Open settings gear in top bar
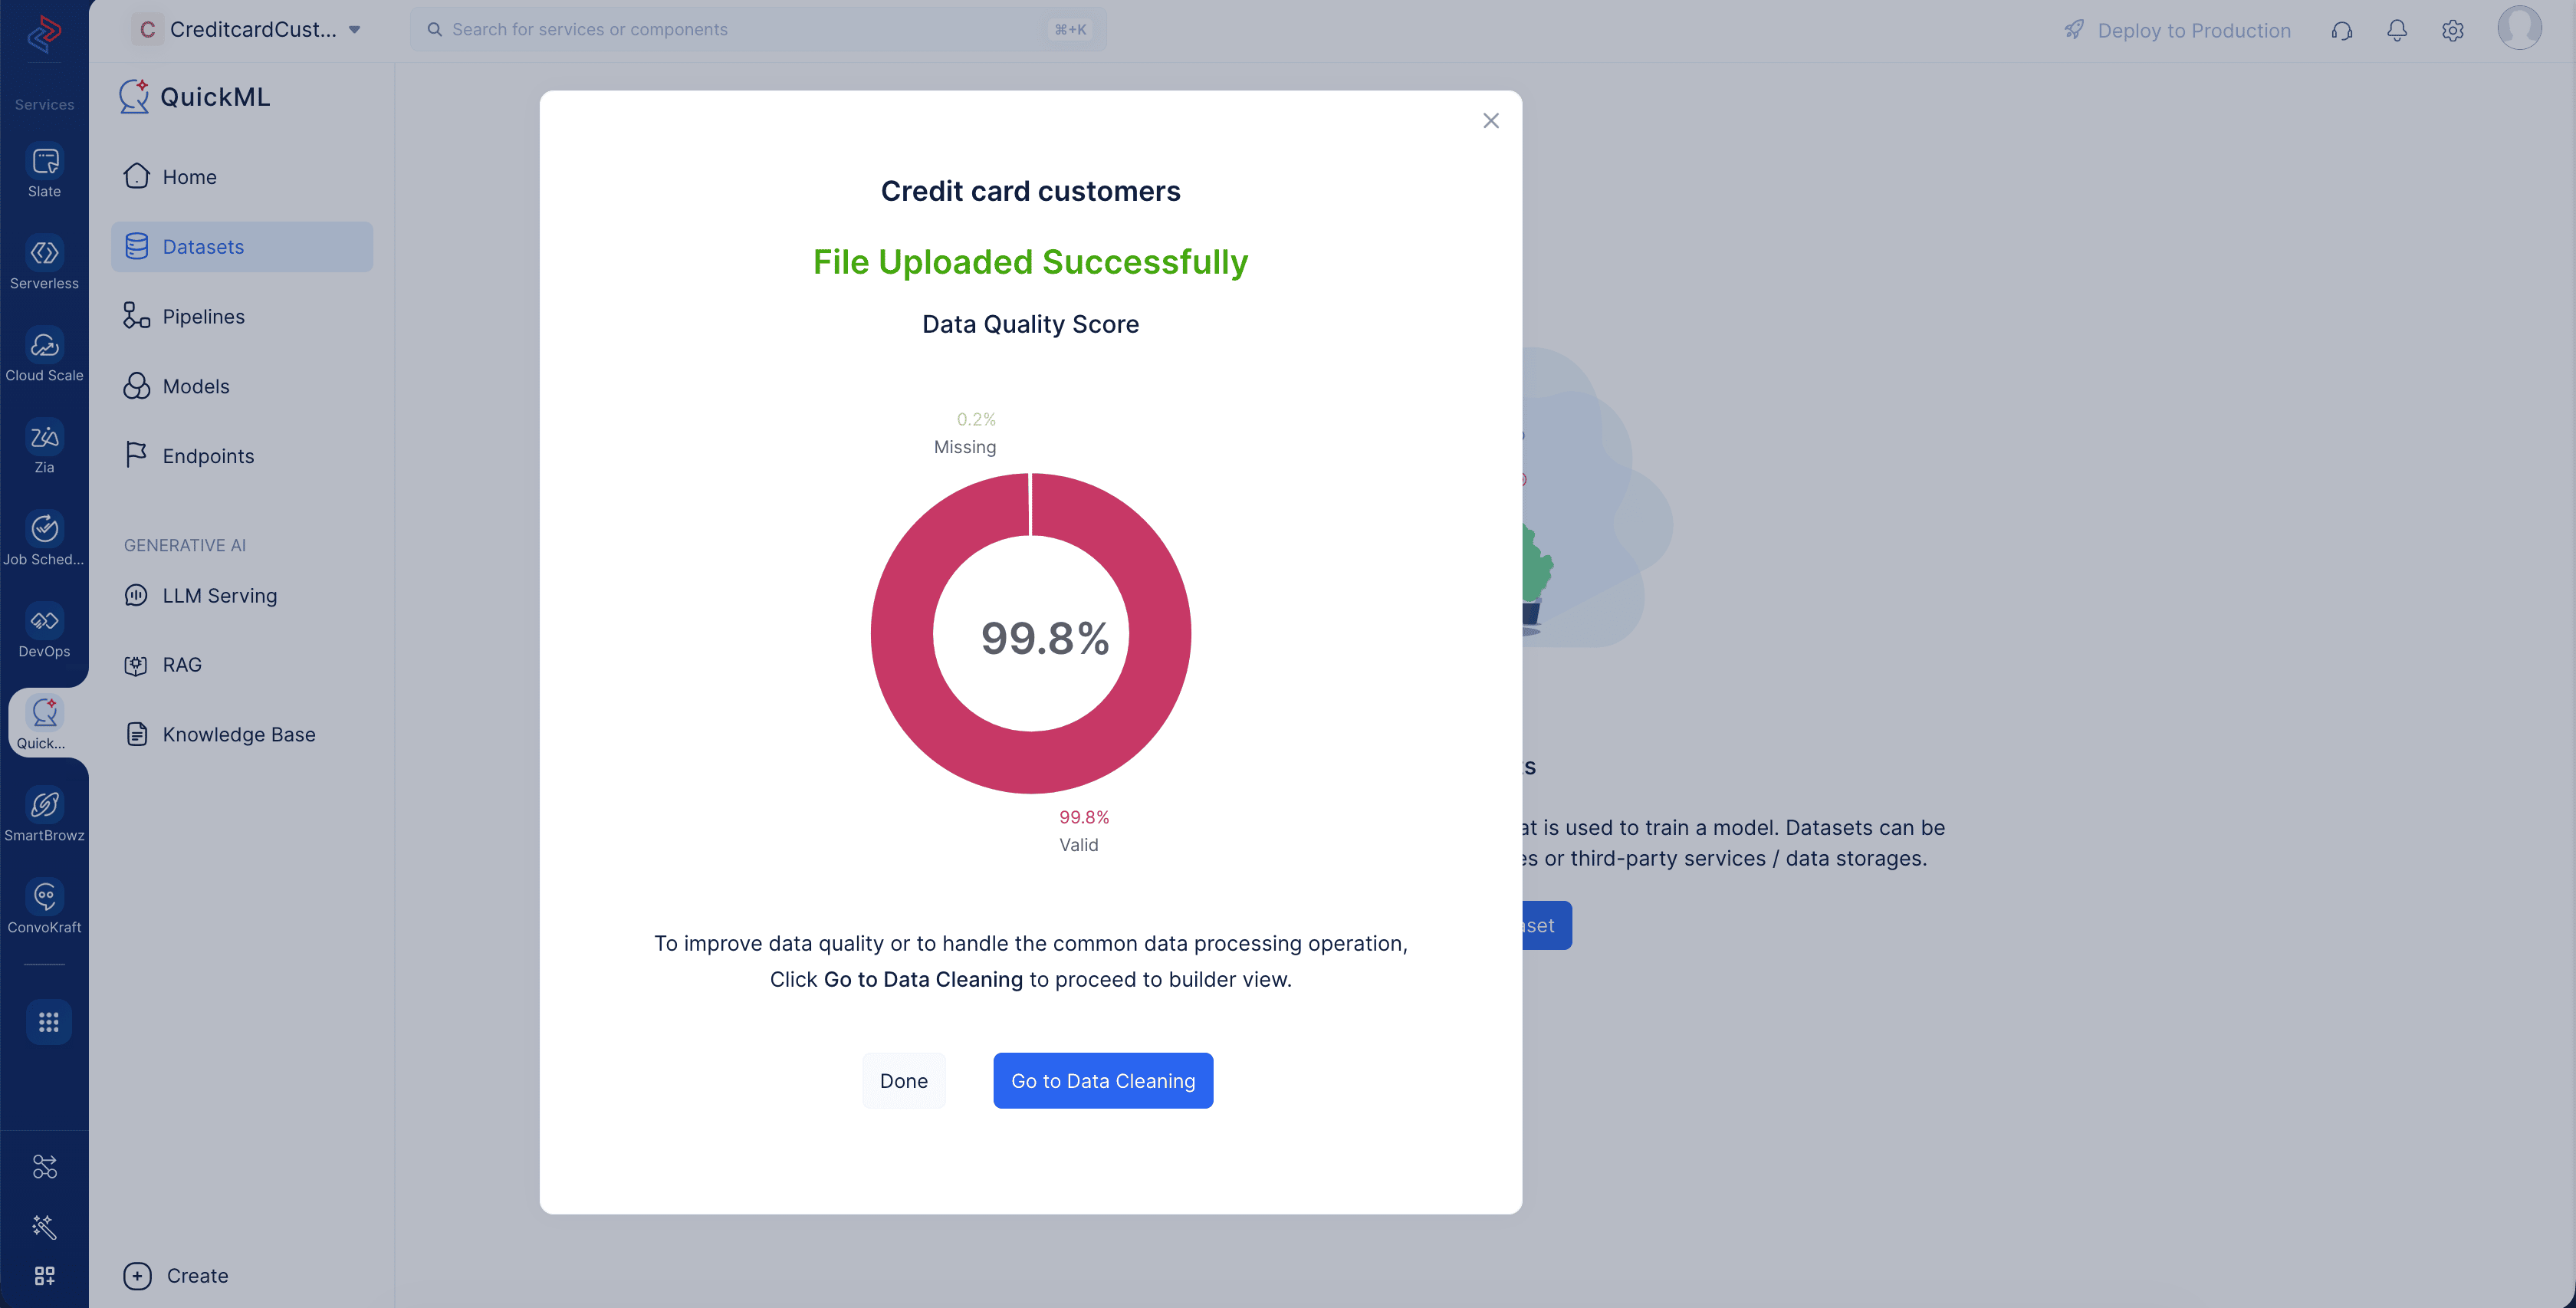 click(2452, 30)
